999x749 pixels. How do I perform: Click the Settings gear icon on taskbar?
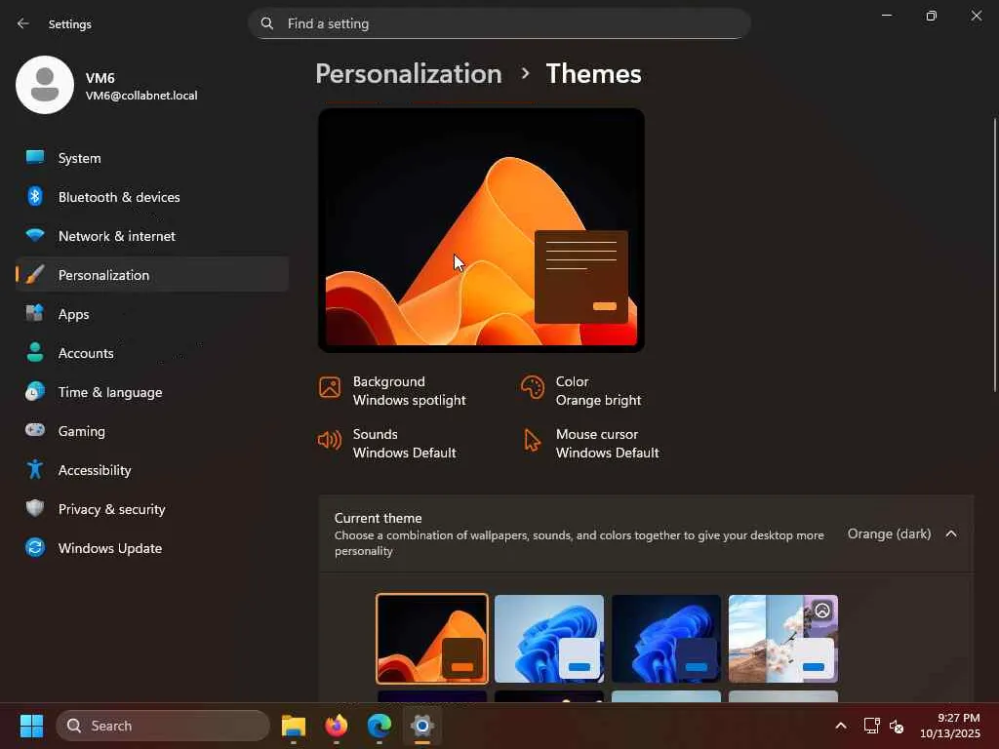click(x=421, y=726)
